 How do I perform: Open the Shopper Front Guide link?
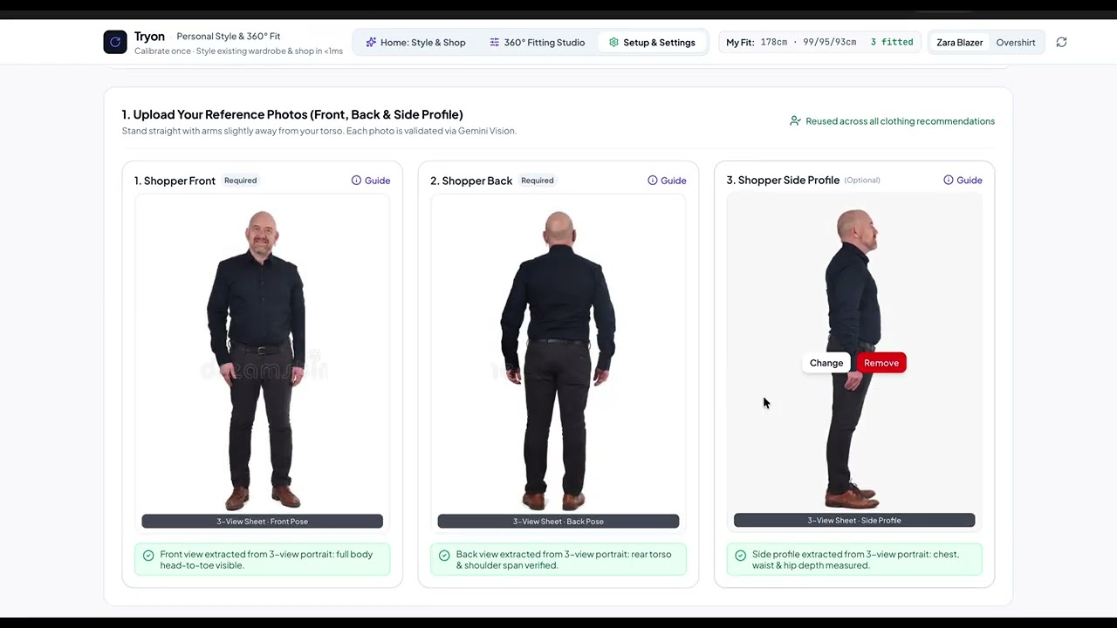coord(371,181)
